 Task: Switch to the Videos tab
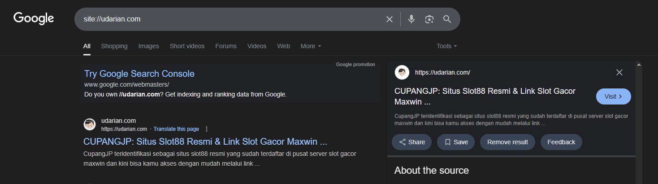click(x=257, y=46)
